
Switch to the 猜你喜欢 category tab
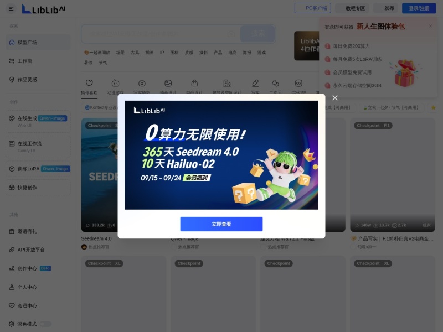tap(89, 87)
